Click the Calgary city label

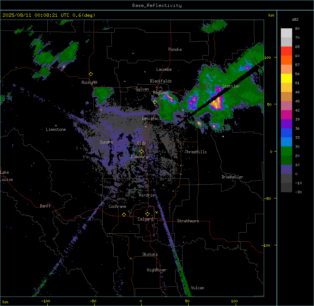(145, 219)
